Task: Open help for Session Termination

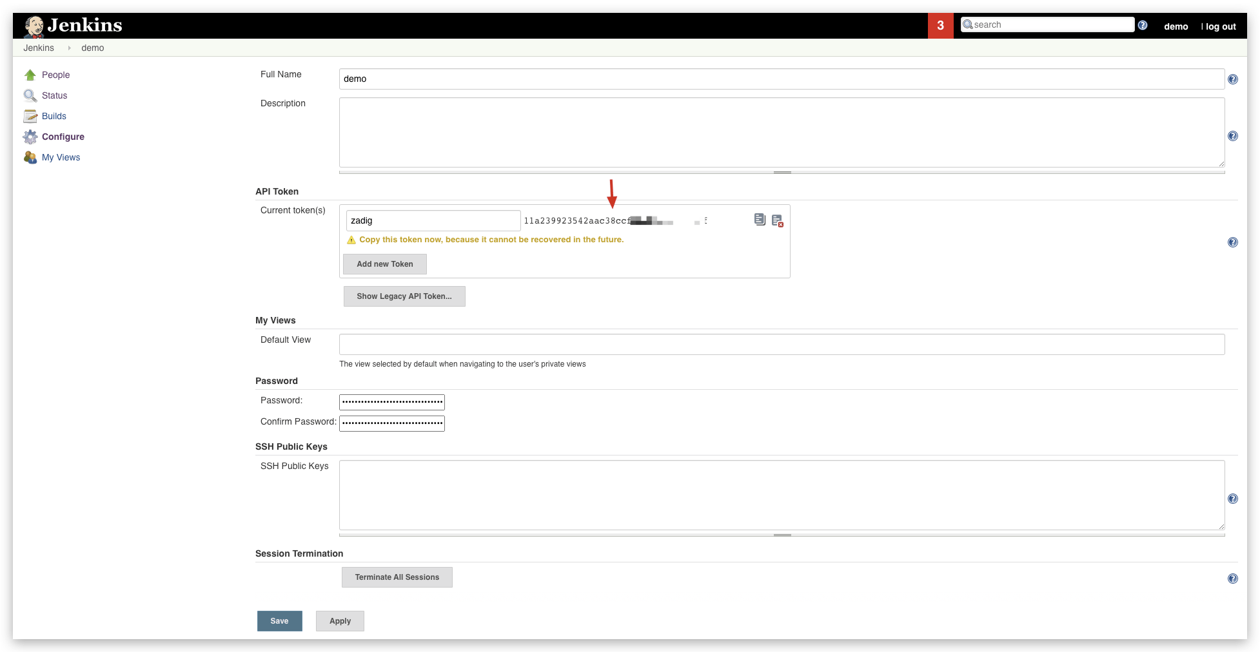Action: (x=1232, y=579)
